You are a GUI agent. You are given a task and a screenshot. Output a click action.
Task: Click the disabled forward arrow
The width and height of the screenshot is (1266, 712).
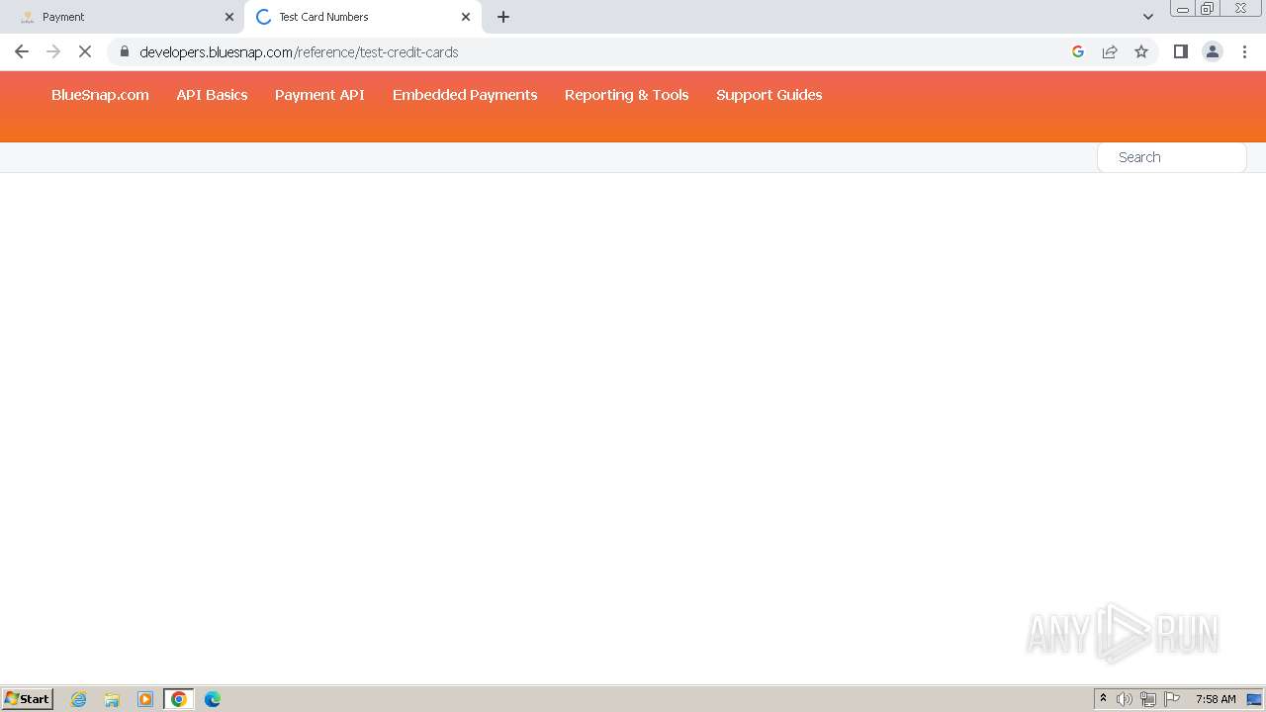point(53,51)
